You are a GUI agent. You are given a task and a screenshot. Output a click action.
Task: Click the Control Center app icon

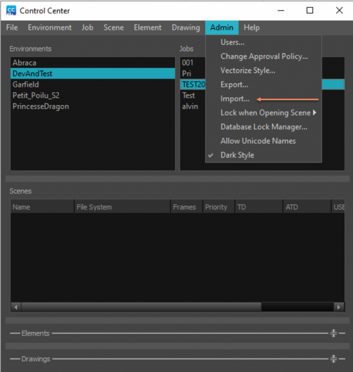[x=11, y=10]
